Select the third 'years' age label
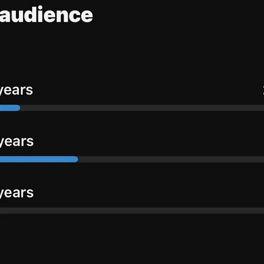The height and width of the screenshot is (264, 264). (16, 194)
